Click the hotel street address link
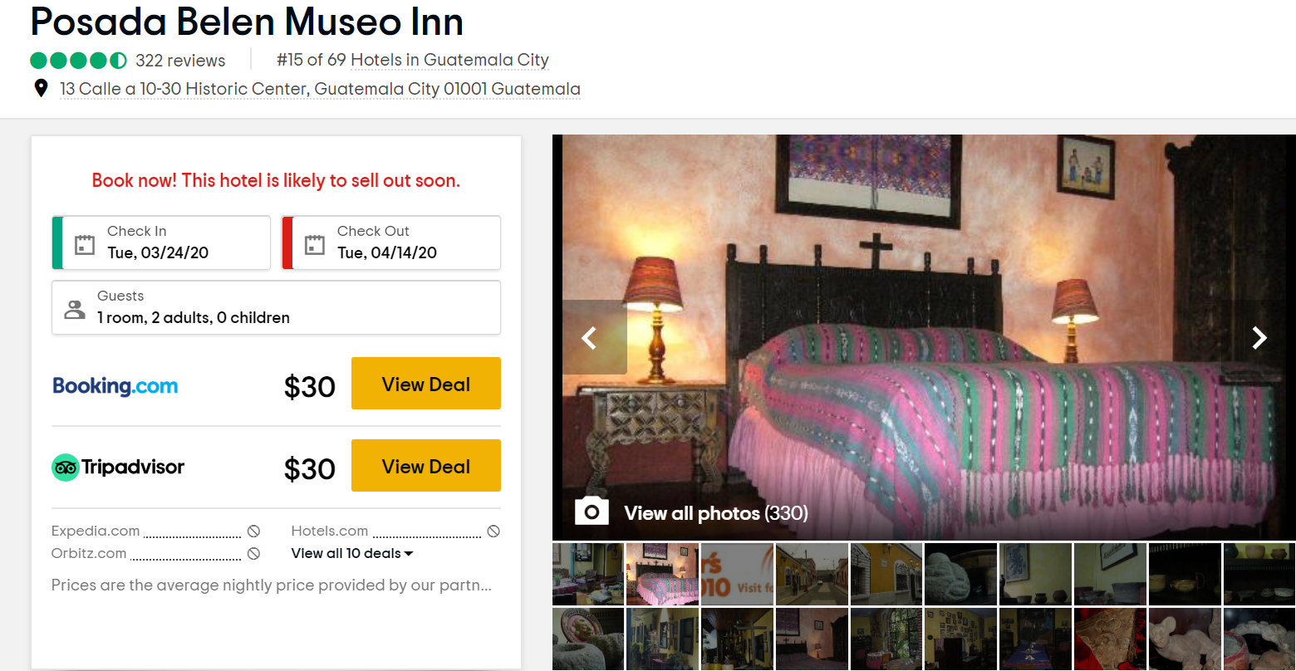Screen dimensions: 1296x671 click(320, 89)
